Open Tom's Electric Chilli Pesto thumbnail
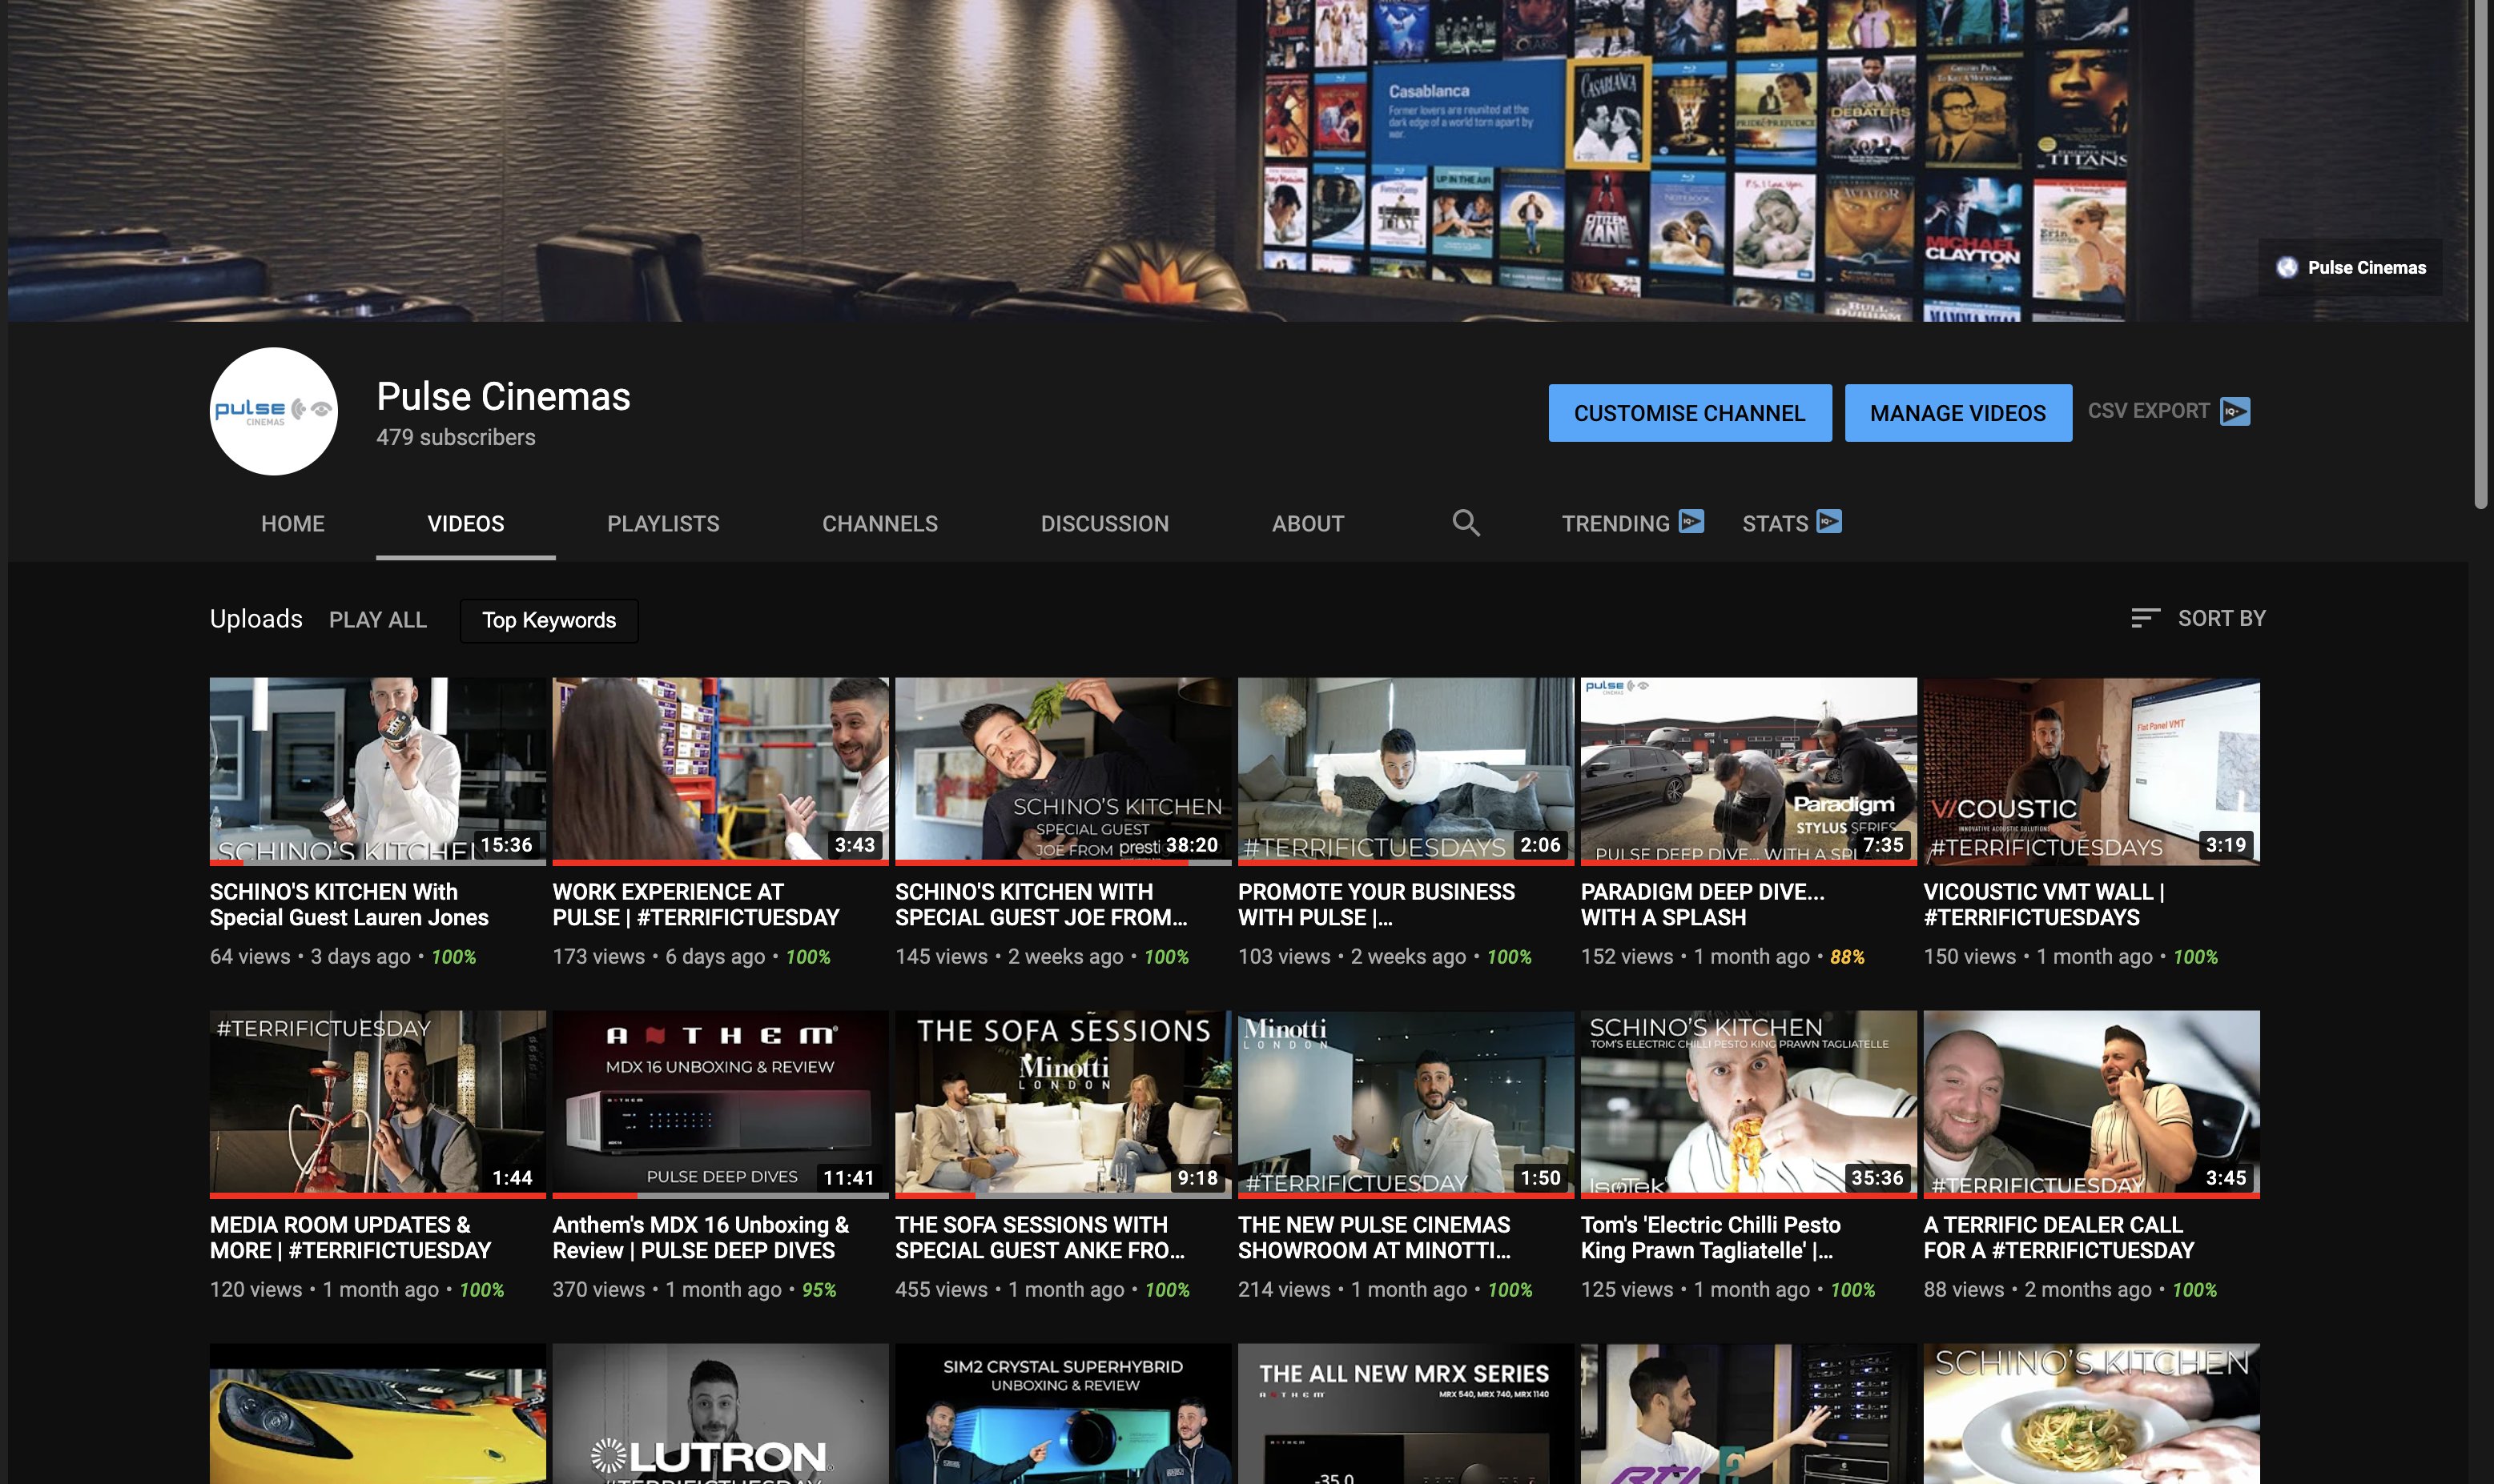The height and width of the screenshot is (1484, 2494). 1748,1104
